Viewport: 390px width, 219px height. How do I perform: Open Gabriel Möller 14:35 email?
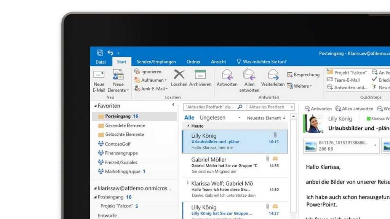(x=235, y=165)
